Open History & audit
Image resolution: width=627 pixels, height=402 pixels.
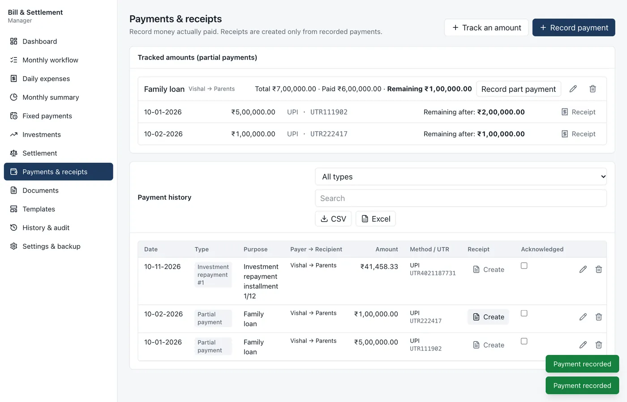pos(58,228)
